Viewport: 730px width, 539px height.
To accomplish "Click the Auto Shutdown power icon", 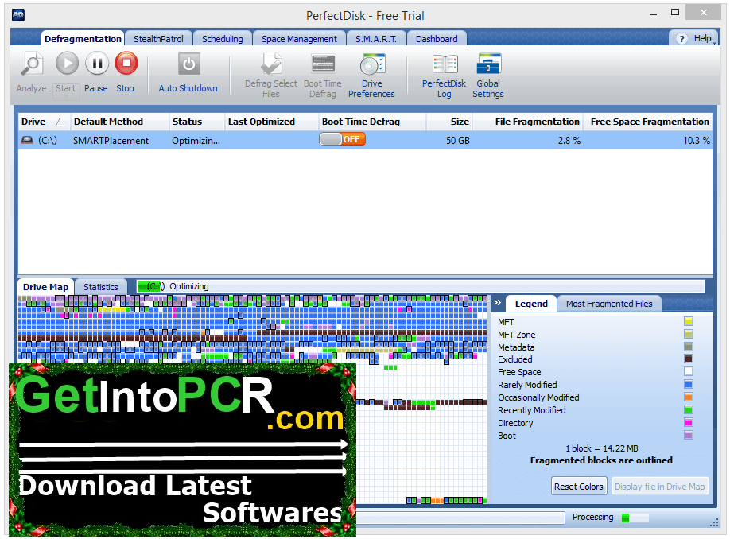I will pyautogui.click(x=189, y=64).
